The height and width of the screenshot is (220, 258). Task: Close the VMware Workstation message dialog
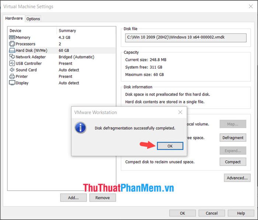tap(180, 112)
